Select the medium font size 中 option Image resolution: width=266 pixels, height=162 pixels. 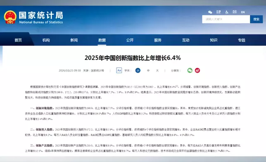point(148,71)
